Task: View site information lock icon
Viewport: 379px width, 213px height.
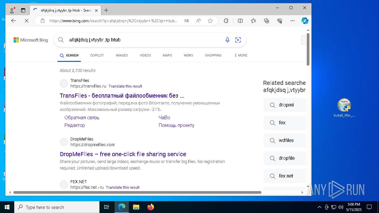Action: (x=43, y=21)
